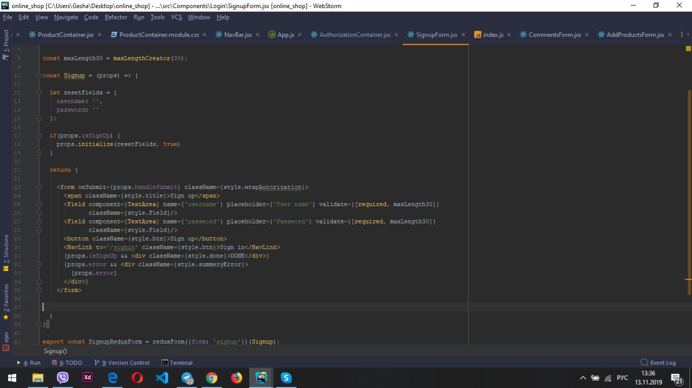This screenshot has height=388, width=692.
Task: Switch to the CommentsForm.jsx tab
Action: click(x=554, y=35)
